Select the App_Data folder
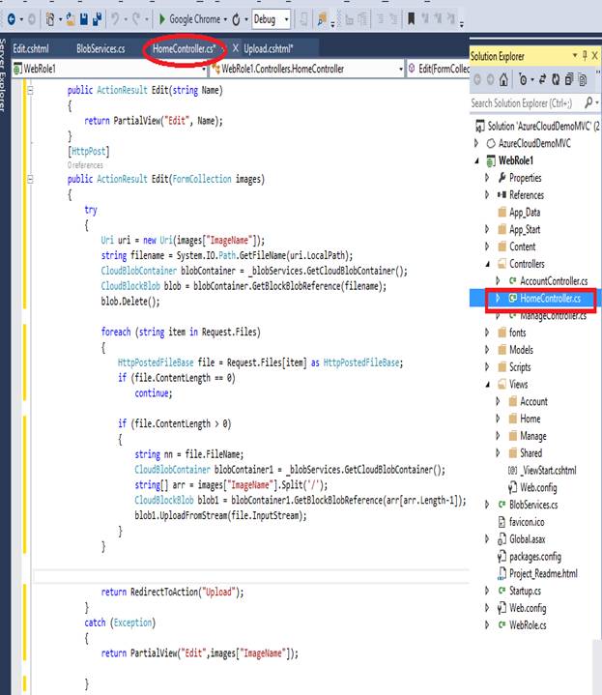602x695 pixels. tap(519, 213)
